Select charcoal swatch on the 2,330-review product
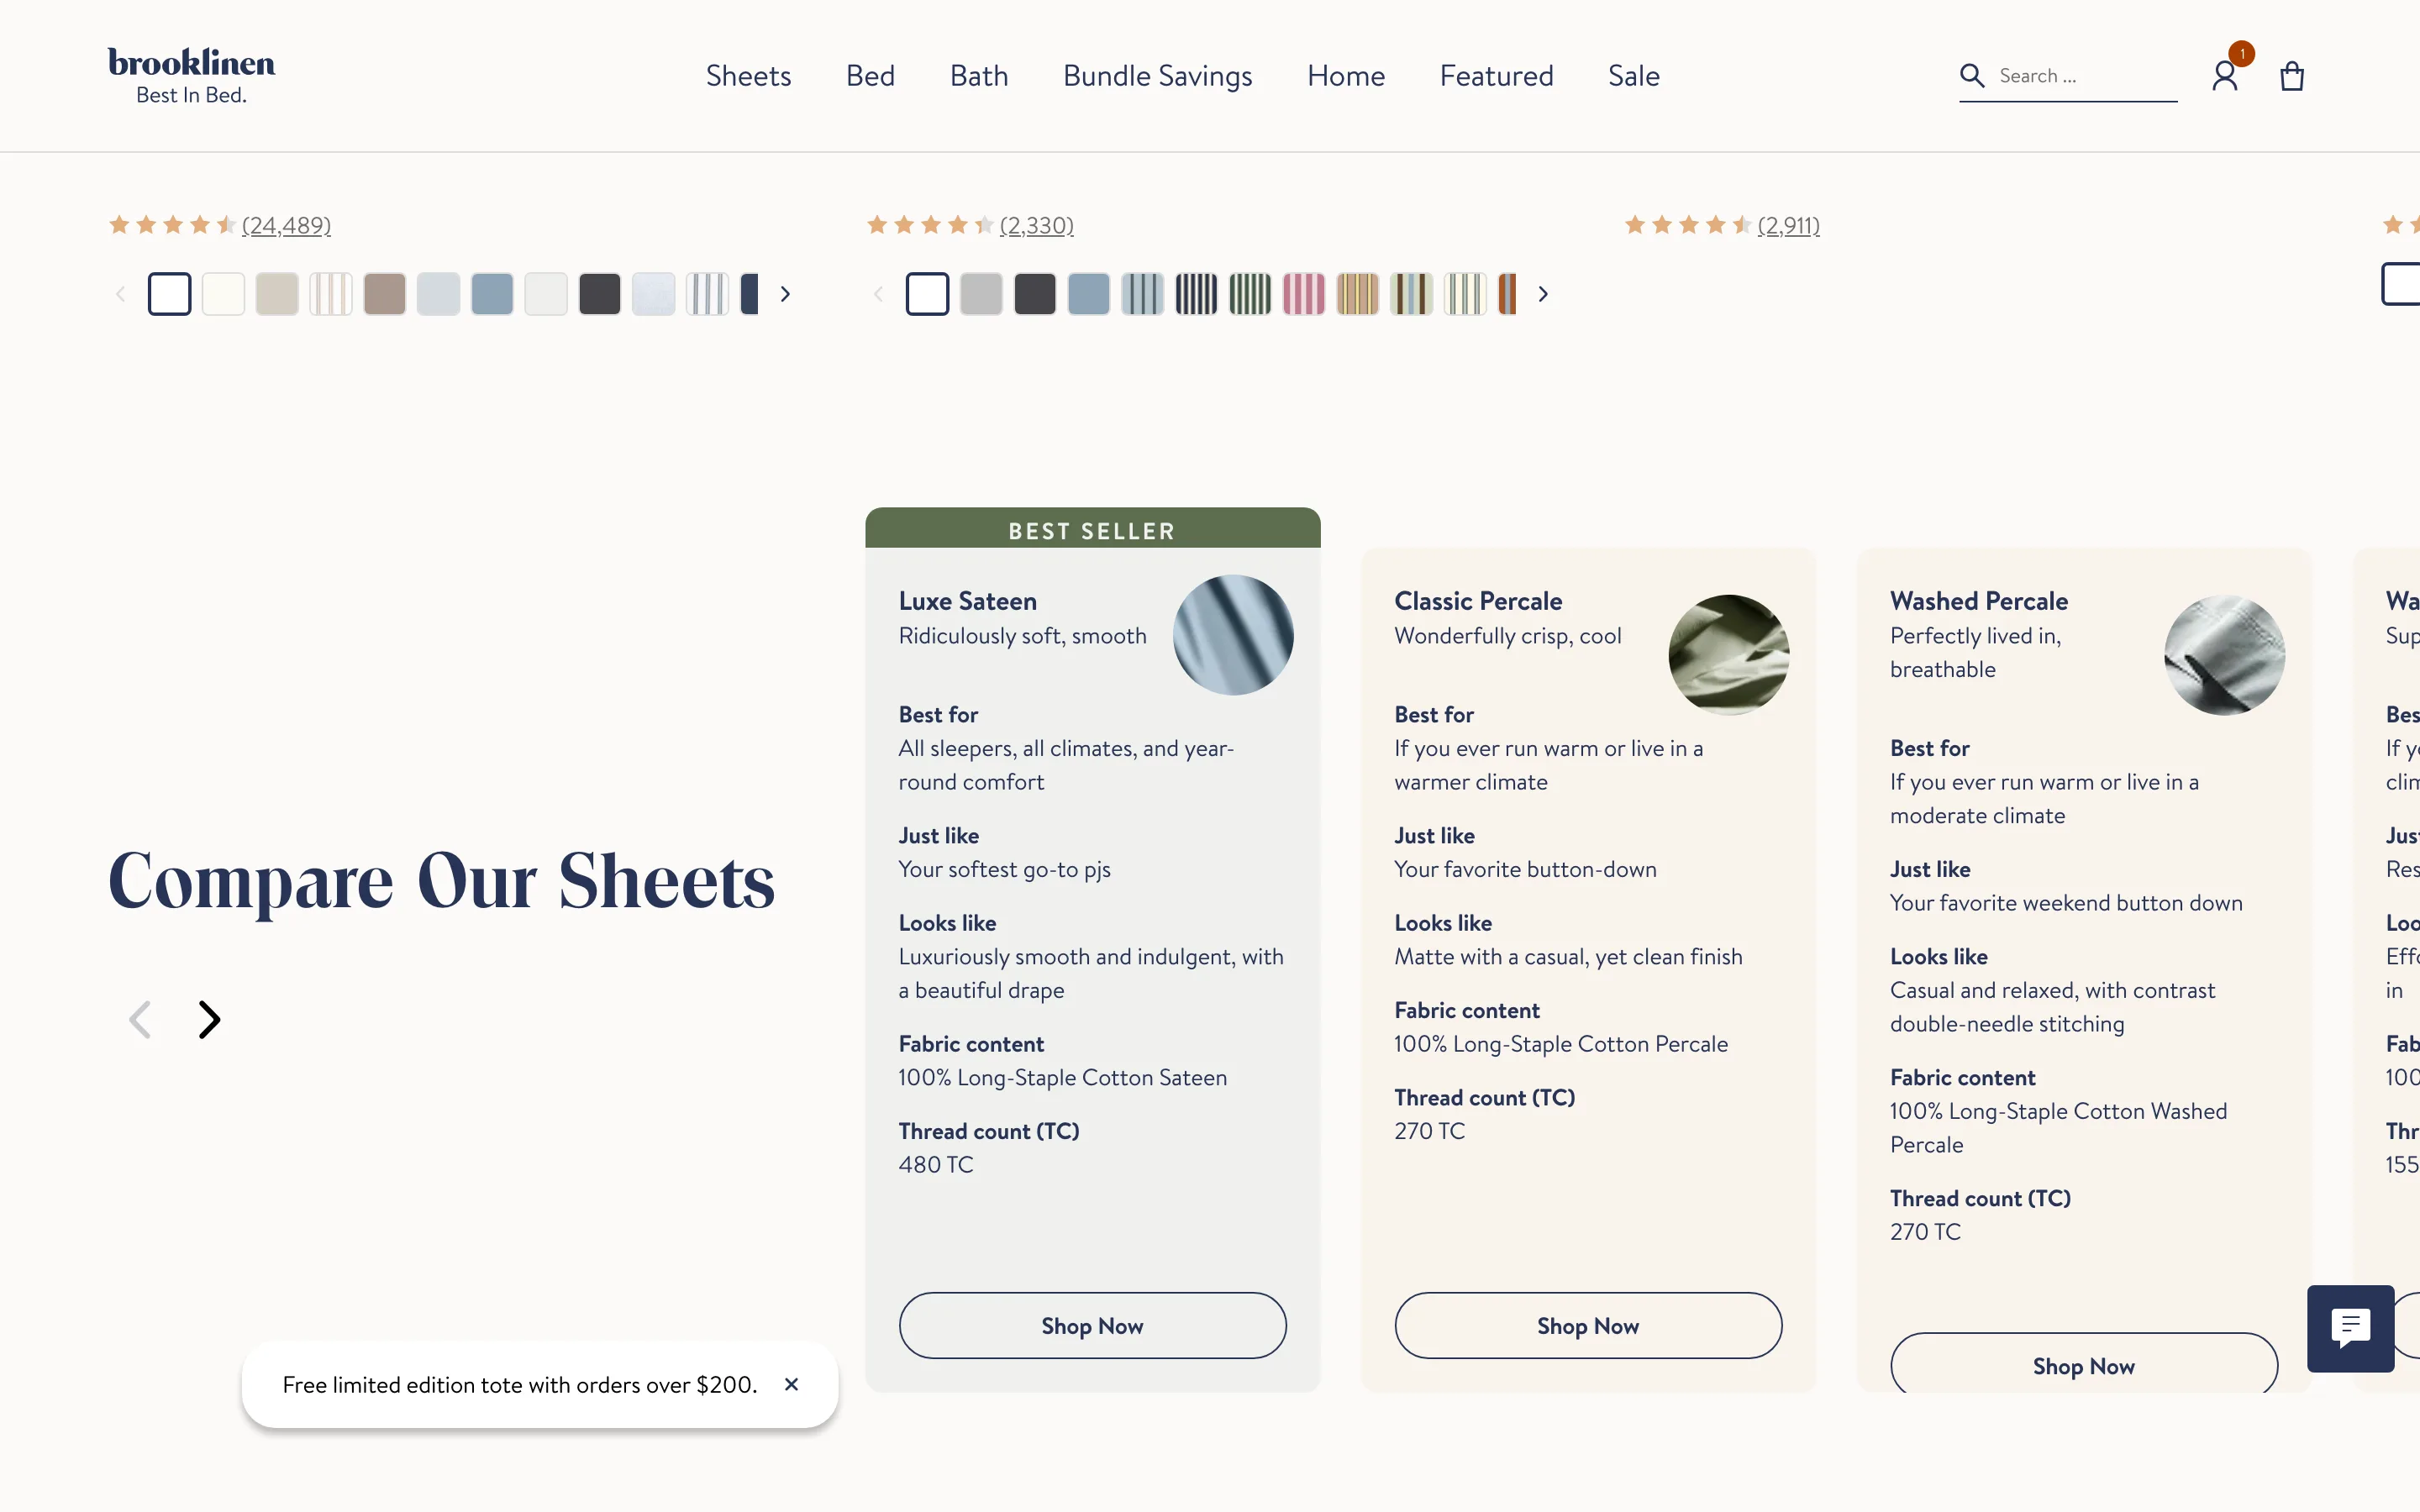Viewport: 2420px width, 1512px height. coord(1035,294)
